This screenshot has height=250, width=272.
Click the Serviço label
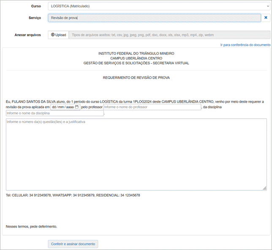(35, 18)
